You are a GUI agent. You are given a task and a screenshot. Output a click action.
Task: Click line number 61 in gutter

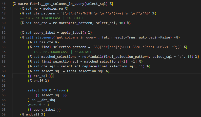point(4,76)
